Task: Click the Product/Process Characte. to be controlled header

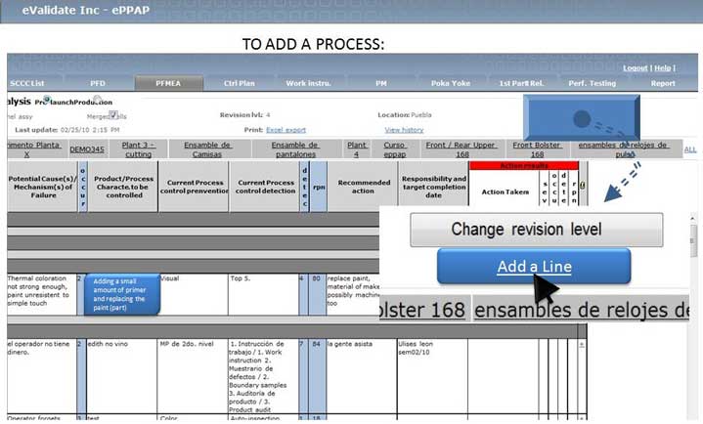Action: point(124,187)
